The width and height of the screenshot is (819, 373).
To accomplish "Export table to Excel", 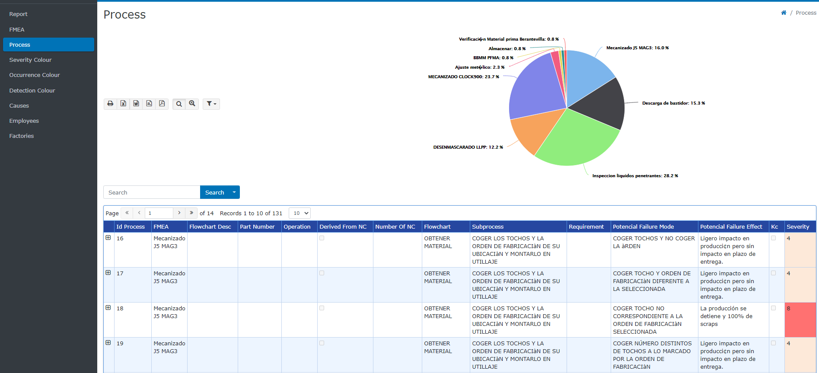I will point(123,104).
